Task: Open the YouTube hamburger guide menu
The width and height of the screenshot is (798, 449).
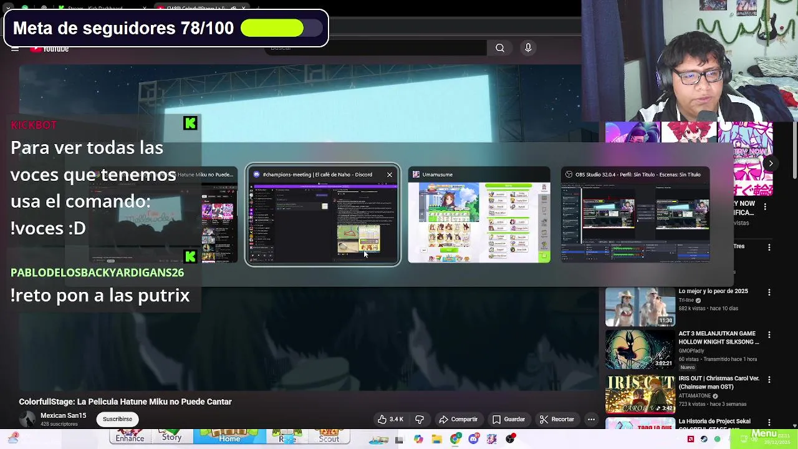Action: [x=15, y=49]
